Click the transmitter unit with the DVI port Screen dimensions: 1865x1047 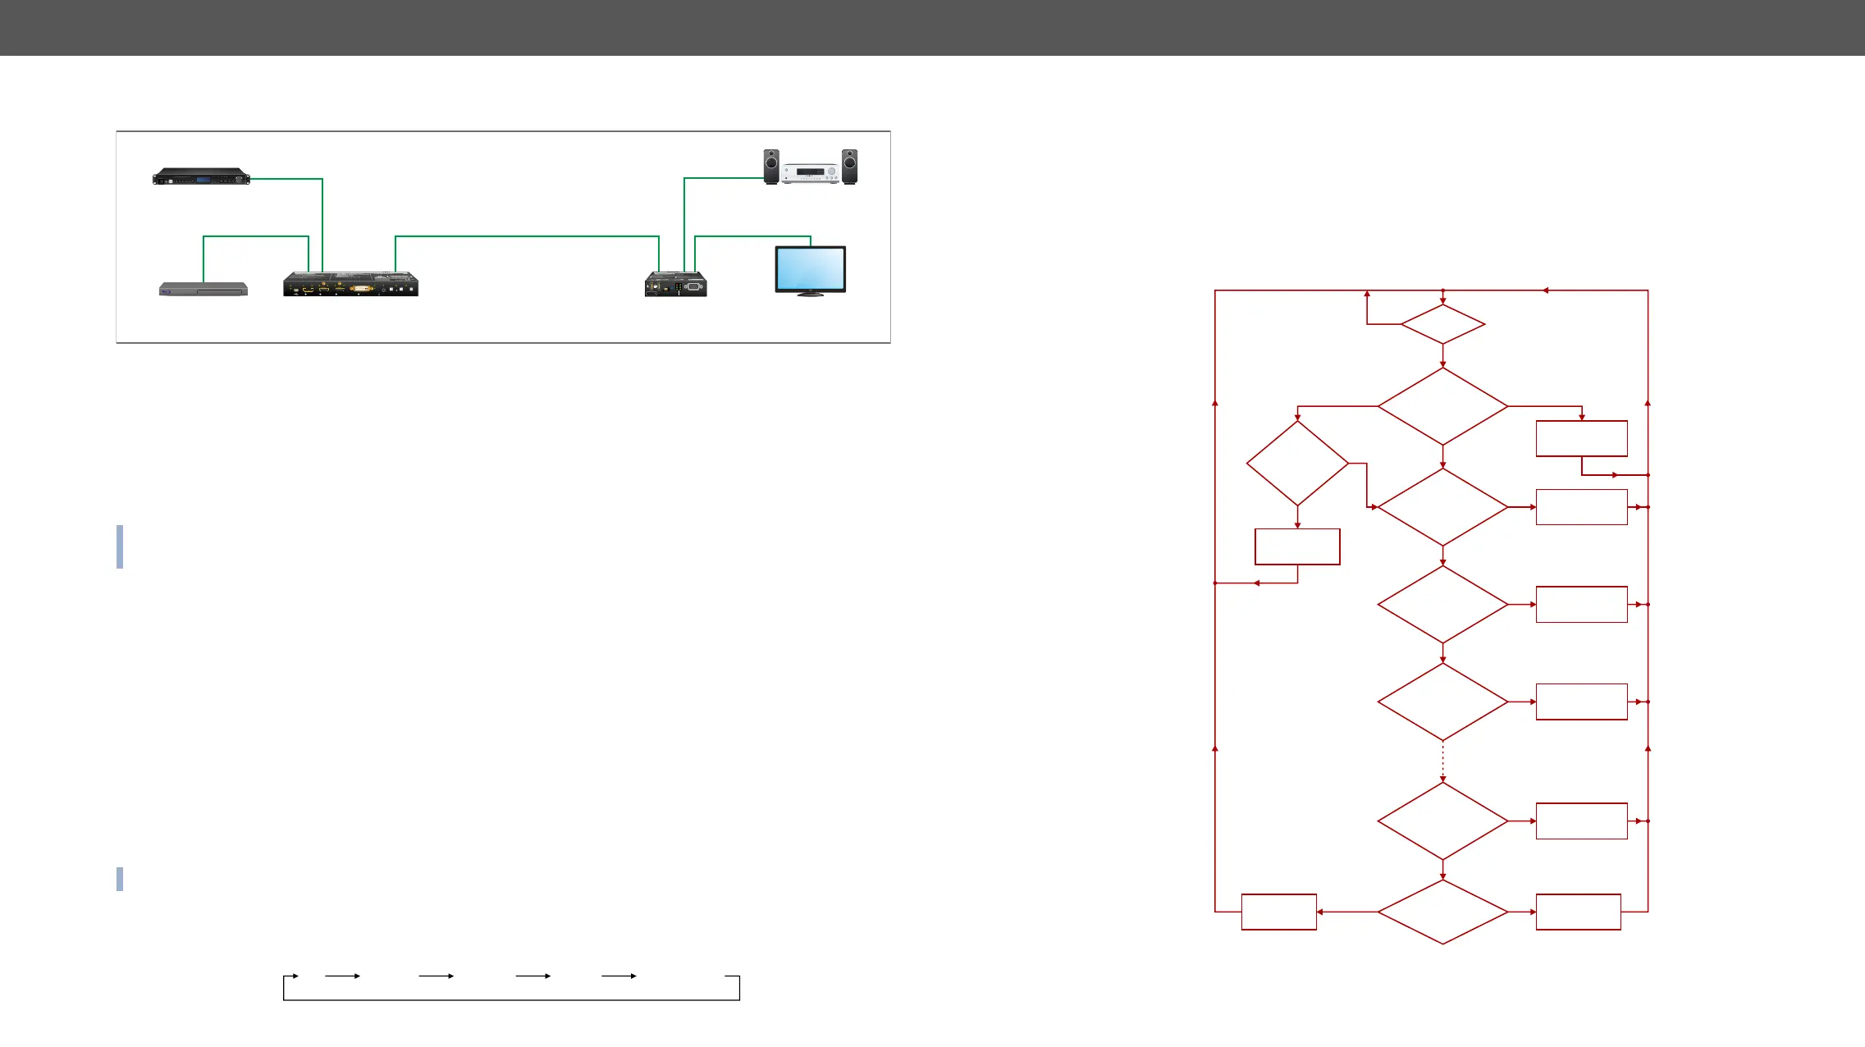pos(351,284)
